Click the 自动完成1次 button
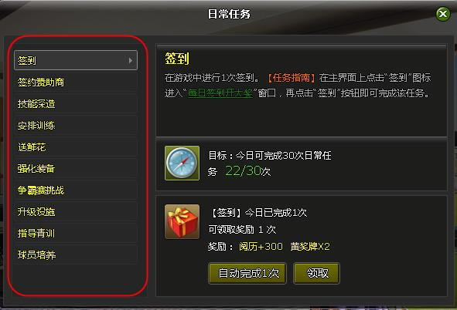 (x=247, y=273)
